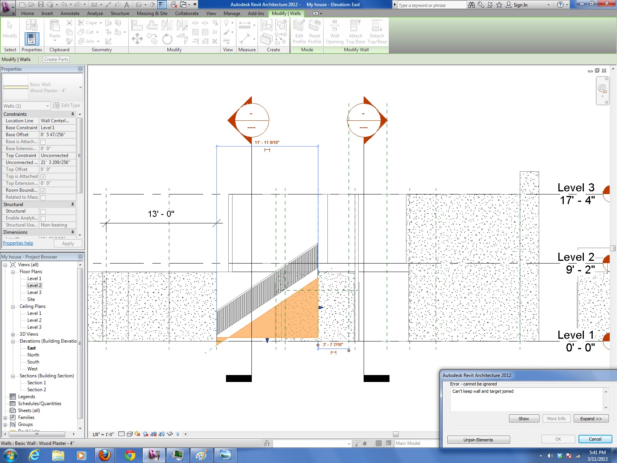Toggle the Related to Mass checkbox
Image resolution: width=617 pixels, height=463 pixels.
pos(43,198)
